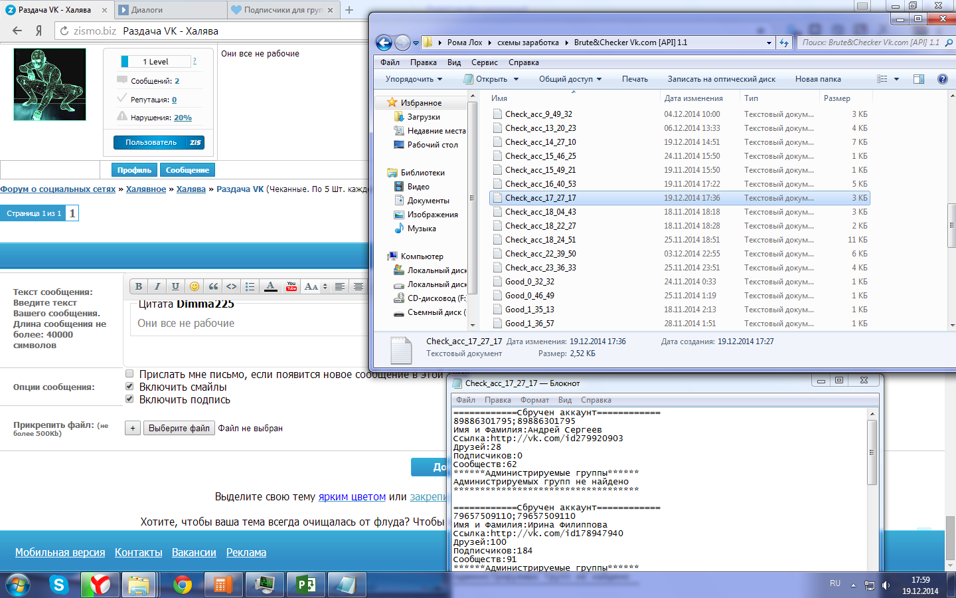The width and height of the screenshot is (956, 598).
Task: Open the 'Файл' menu in Explorer
Action: [x=390, y=62]
